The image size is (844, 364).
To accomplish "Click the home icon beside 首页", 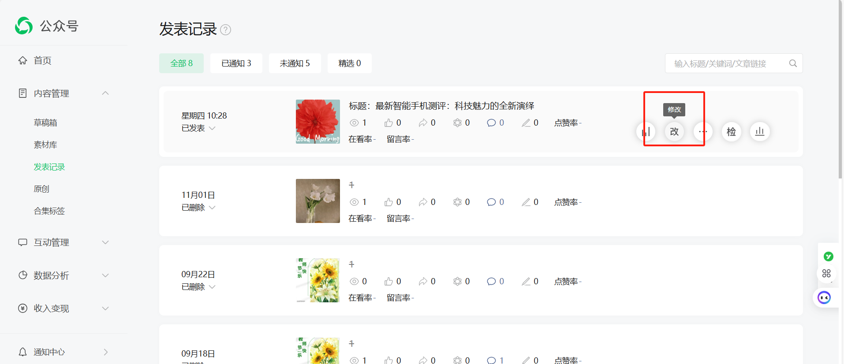I will tap(22, 60).
